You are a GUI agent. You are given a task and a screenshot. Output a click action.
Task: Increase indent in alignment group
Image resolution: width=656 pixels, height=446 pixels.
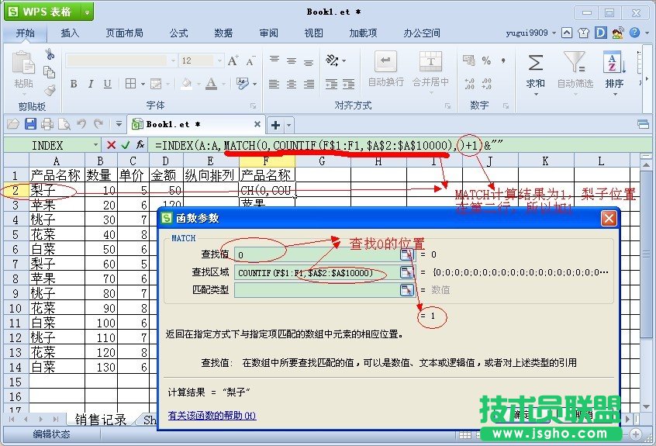click(x=348, y=84)
